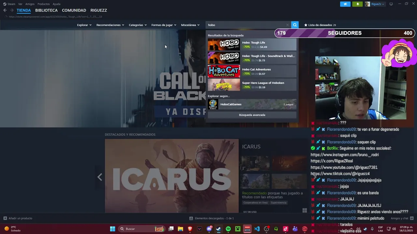
Task: Click the Big Picture mode monitor icon
Action: pos(391,4)
